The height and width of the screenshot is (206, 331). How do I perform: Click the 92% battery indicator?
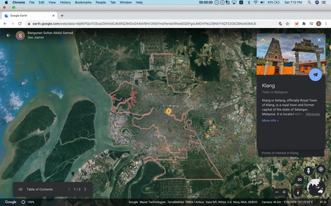point(273,2)
